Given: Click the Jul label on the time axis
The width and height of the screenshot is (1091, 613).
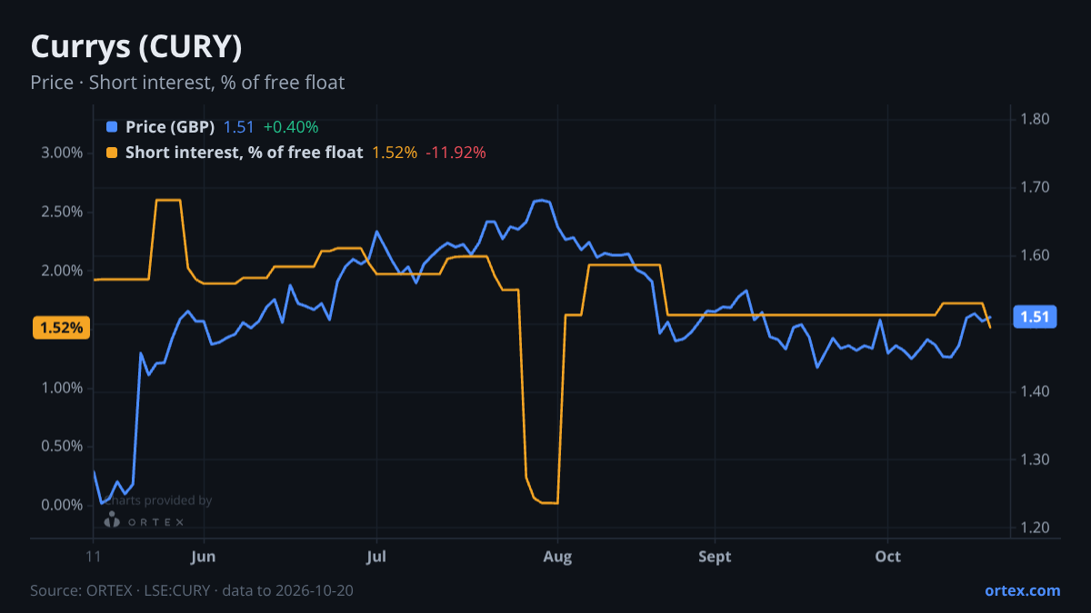Looking at the screenshot, I should 375,556.
